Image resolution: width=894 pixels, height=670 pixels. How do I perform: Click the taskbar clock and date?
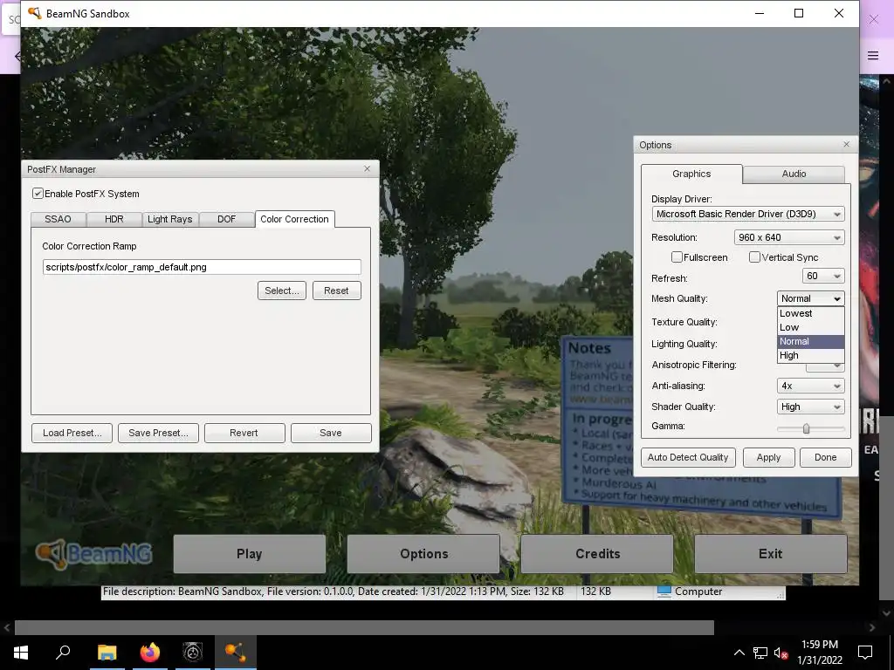(x=819, y=653)
